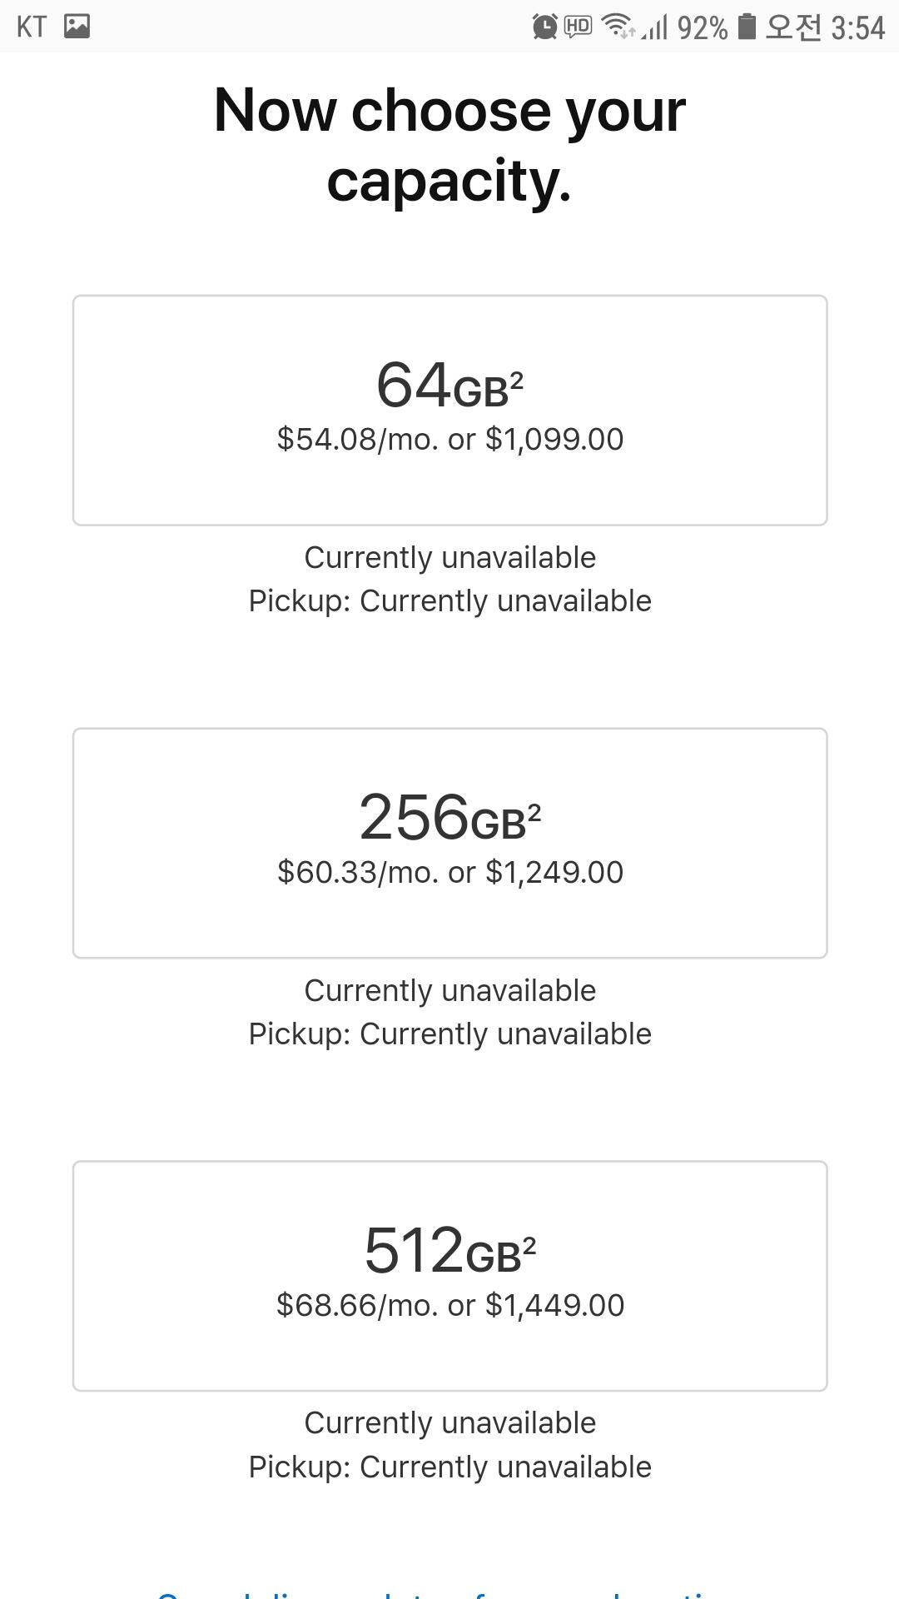Tap the HD voice status icon
899x1599 pixels.
578,27
